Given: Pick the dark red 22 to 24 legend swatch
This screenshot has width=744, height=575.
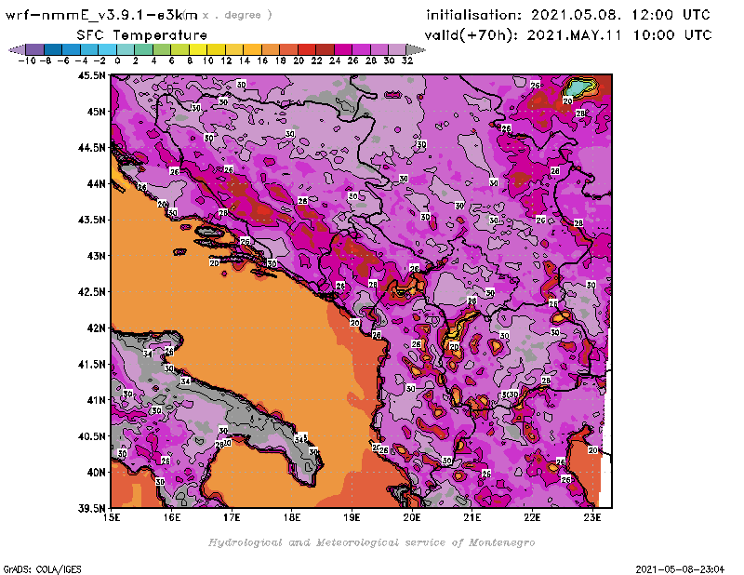Looking at the screenshot, I should click(x=325, y=49).
